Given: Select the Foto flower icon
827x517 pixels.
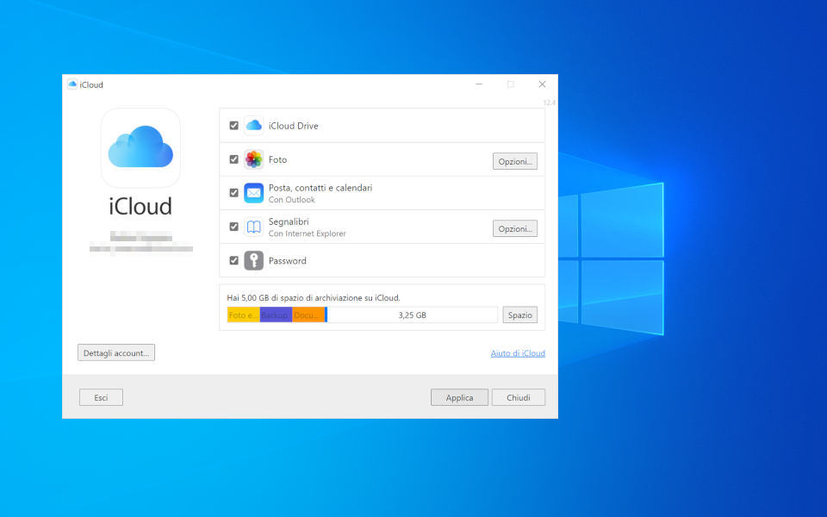Looking at the screenshot, I should tap(253, 159).
